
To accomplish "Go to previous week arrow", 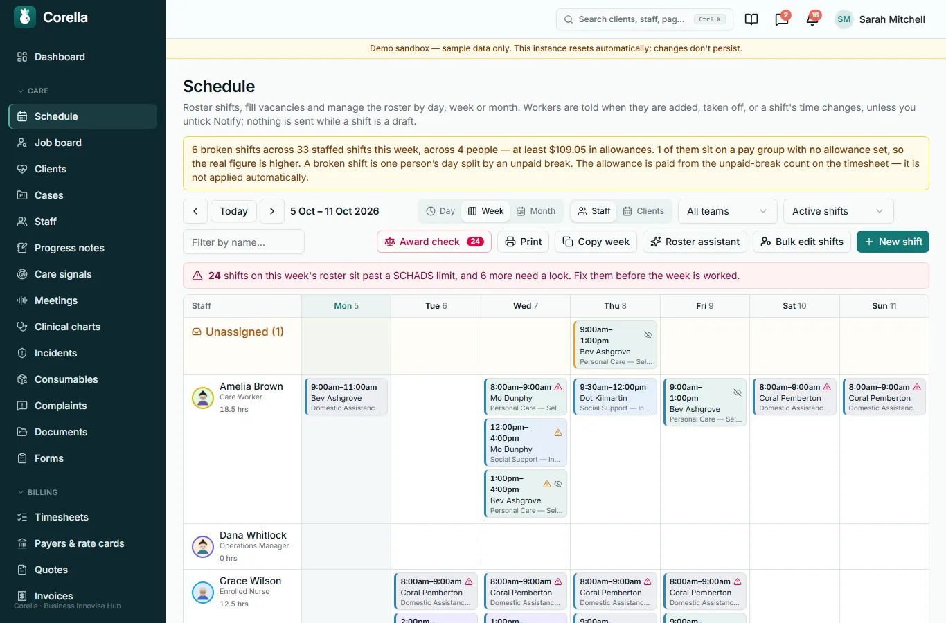I will pyautogui.click(x=195, y=211).
